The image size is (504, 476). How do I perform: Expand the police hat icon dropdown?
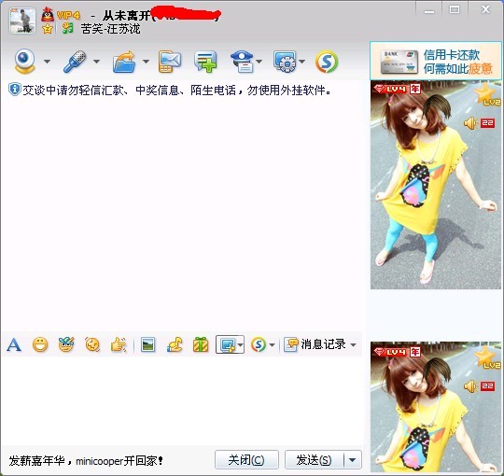(259, 62)
